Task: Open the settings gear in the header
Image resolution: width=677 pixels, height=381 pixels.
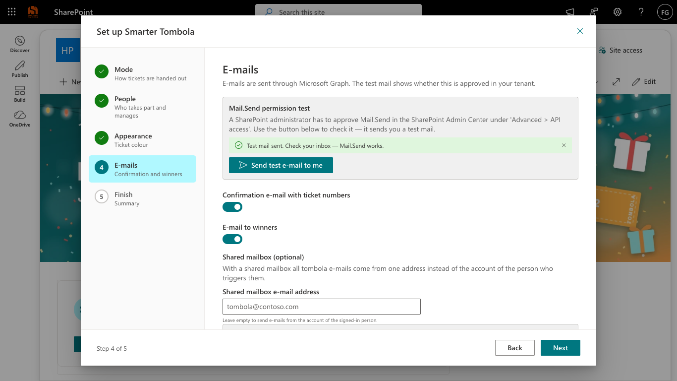Action: pos(618,12)
